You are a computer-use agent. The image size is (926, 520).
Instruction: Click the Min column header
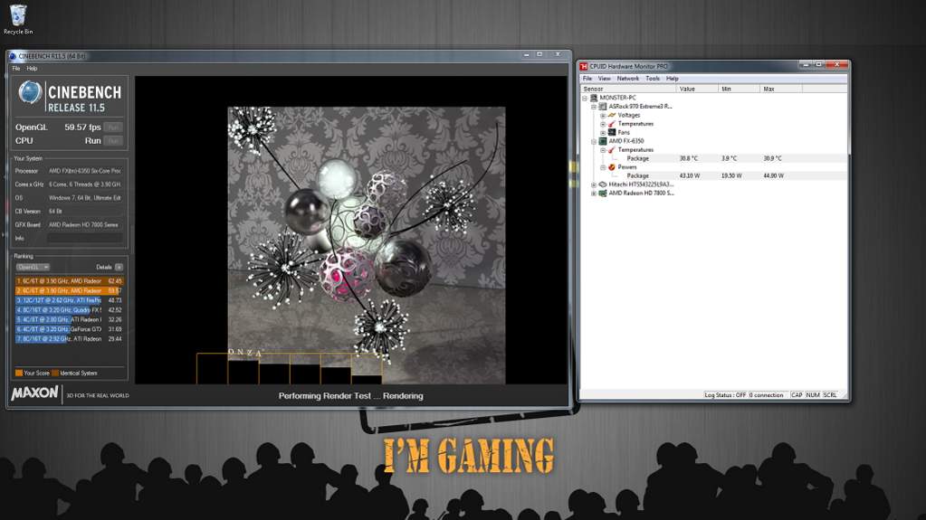click(739, 90)
